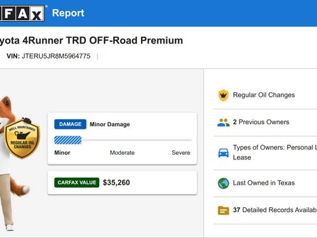The height and width of the screenshot is (238, 317).
Task: Click the Last Owned in Texas text
Action: point(264,183)
